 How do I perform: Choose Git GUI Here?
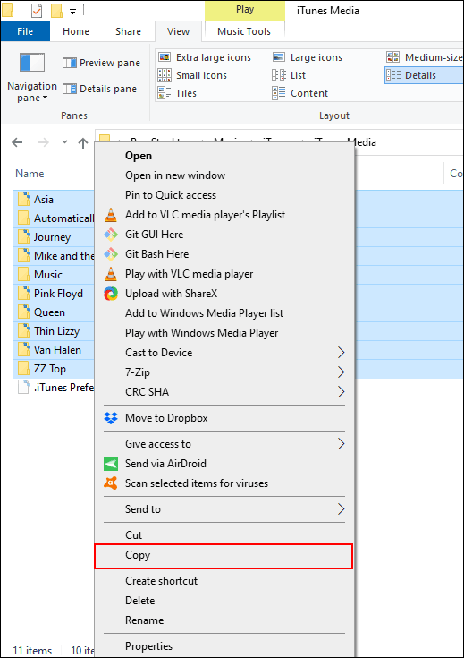coord(224,235)
